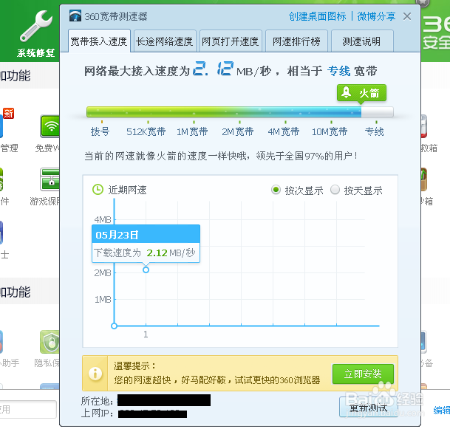Click the 512K宽带 scale label
This screenshot has height=429, width=450.
click(x=146, y=131)
